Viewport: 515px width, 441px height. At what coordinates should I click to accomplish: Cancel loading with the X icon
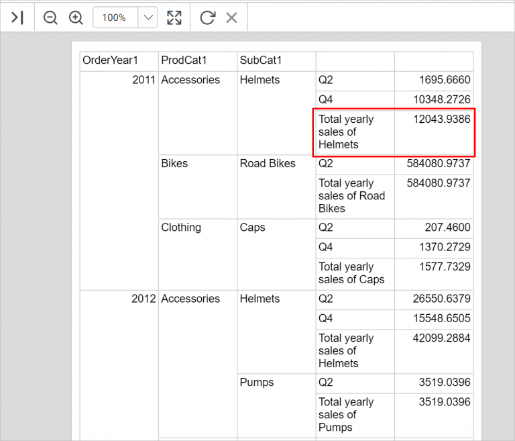tap(231, 17)
